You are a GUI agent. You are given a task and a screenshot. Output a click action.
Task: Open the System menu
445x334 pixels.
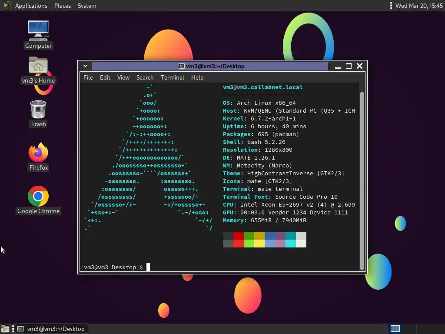(87, 6)
